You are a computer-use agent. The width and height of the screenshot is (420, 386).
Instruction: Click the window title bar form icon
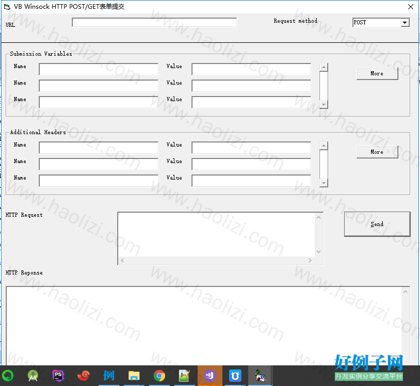[7, 7]
